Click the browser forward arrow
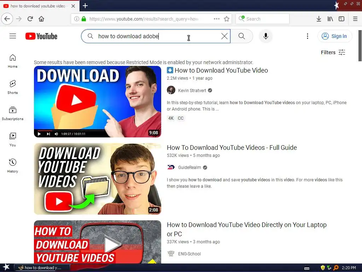The image size is (362, 272). (x=19, y=19)
